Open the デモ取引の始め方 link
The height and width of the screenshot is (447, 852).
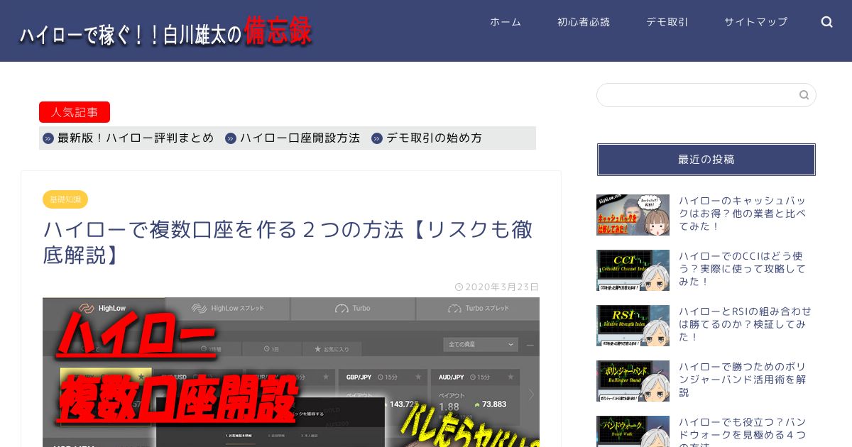(x=434, y=138)
